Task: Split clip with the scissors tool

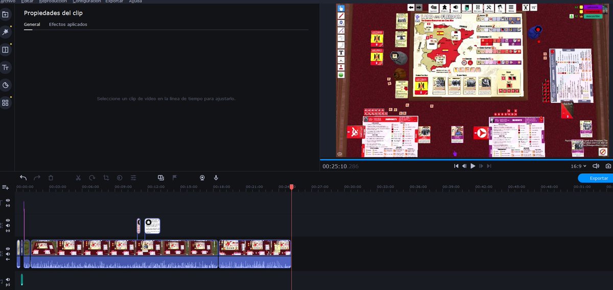Action: tap(78, 177)
